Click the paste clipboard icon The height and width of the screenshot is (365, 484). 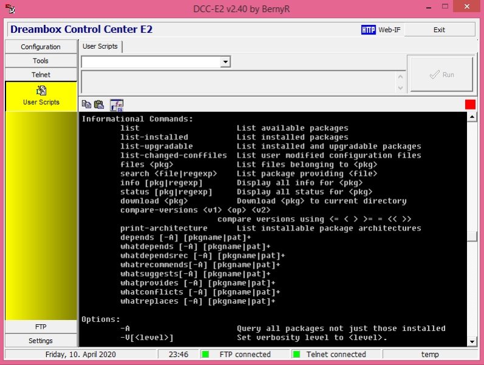tap(99, 105)
